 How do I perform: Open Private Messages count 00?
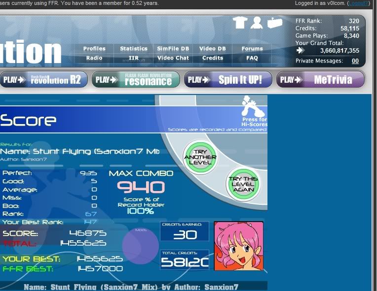pos(355,61)
